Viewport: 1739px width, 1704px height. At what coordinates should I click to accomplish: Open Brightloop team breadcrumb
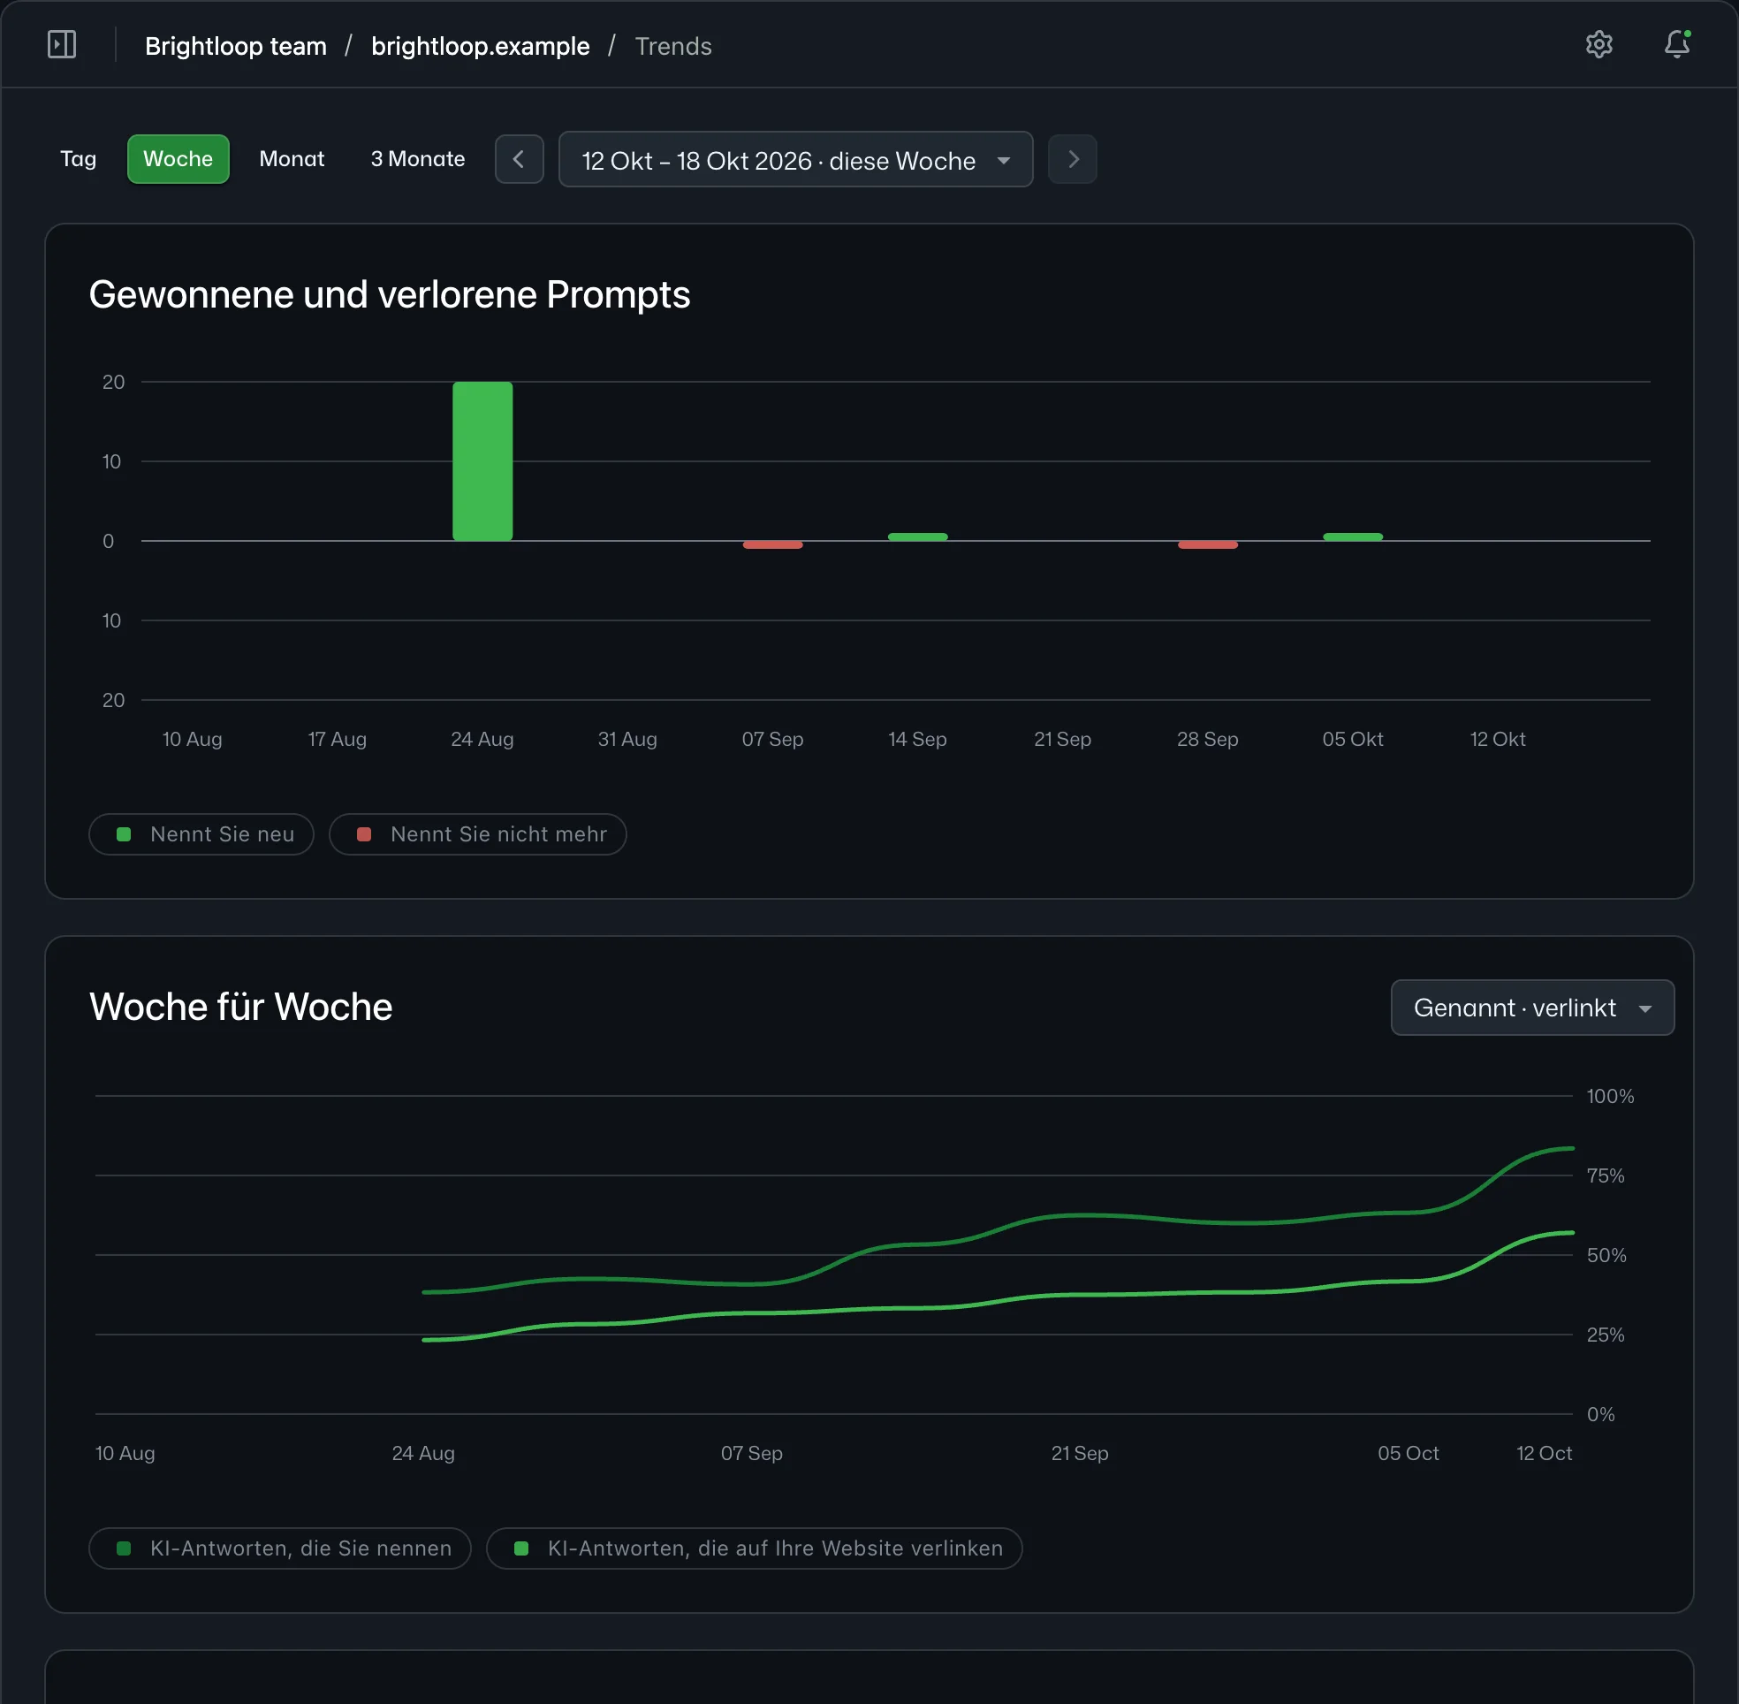(x=235, y=46)
